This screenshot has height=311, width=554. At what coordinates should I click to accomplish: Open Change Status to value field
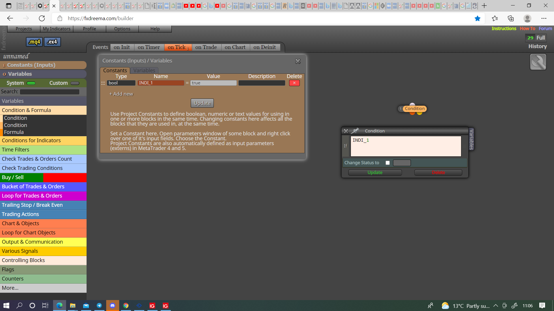402,163
